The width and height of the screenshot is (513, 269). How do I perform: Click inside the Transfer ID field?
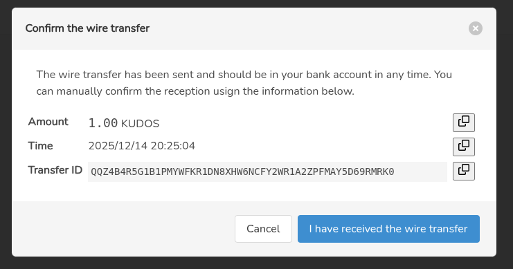(267, 171)
